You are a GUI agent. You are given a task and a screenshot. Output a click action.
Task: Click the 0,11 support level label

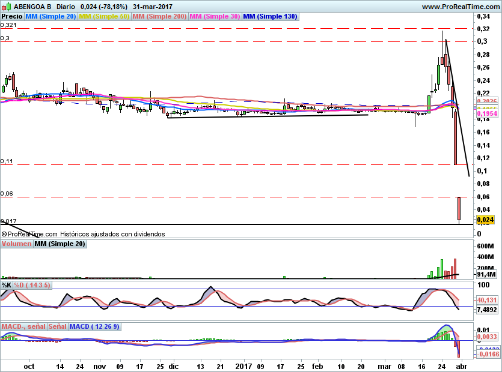[7, 161]
